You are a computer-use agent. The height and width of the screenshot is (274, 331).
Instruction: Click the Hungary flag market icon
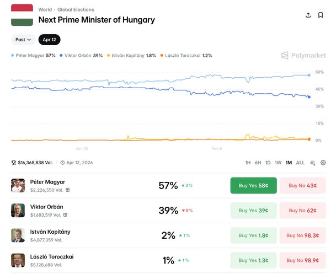22,14
